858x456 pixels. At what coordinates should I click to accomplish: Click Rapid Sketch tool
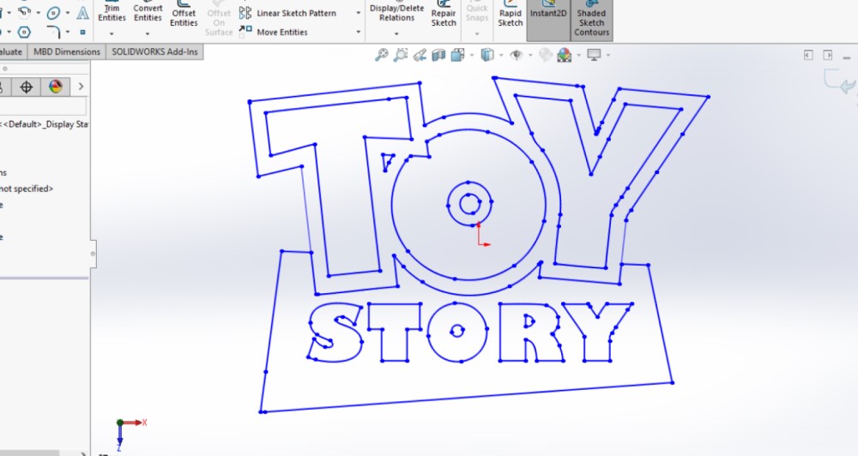(510, 15)
